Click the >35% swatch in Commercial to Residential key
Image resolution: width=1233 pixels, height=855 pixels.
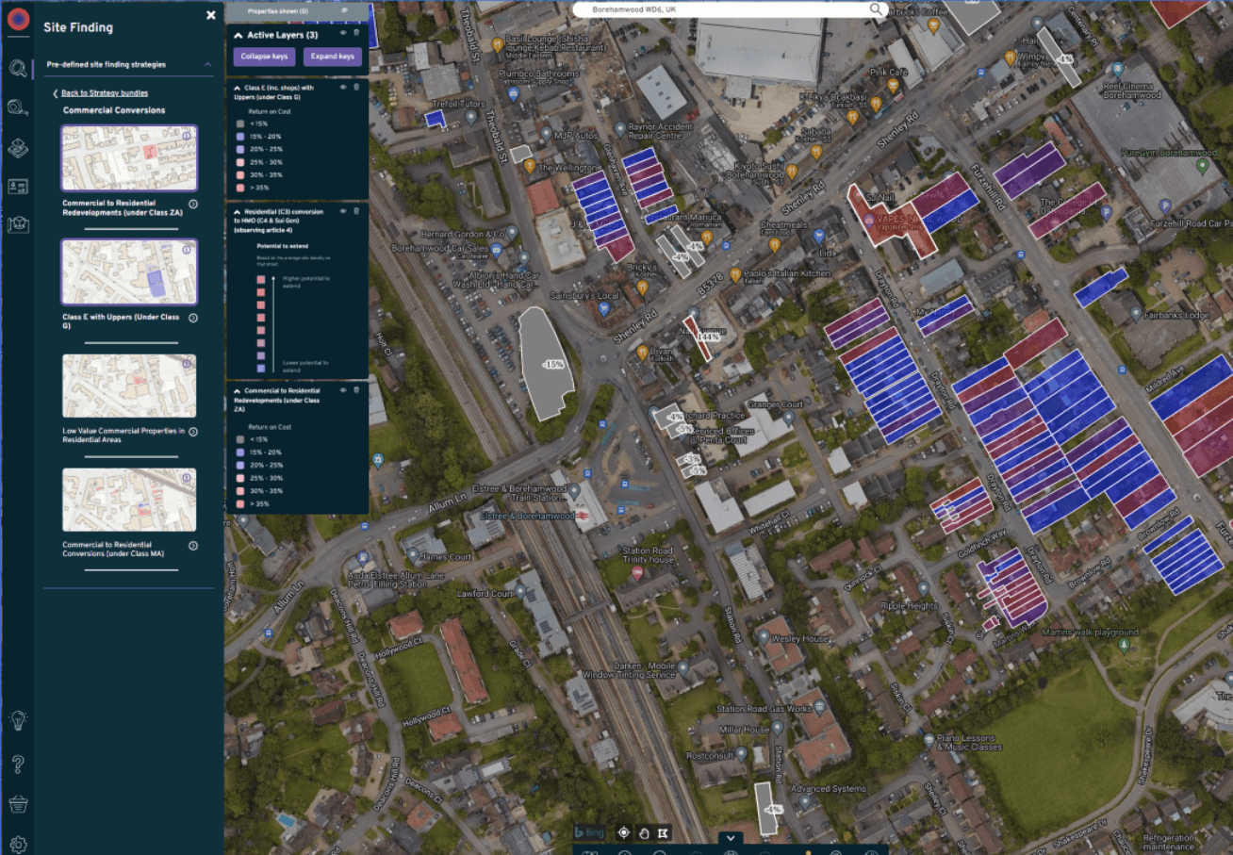pyautogui.click(x=240, y=504)
